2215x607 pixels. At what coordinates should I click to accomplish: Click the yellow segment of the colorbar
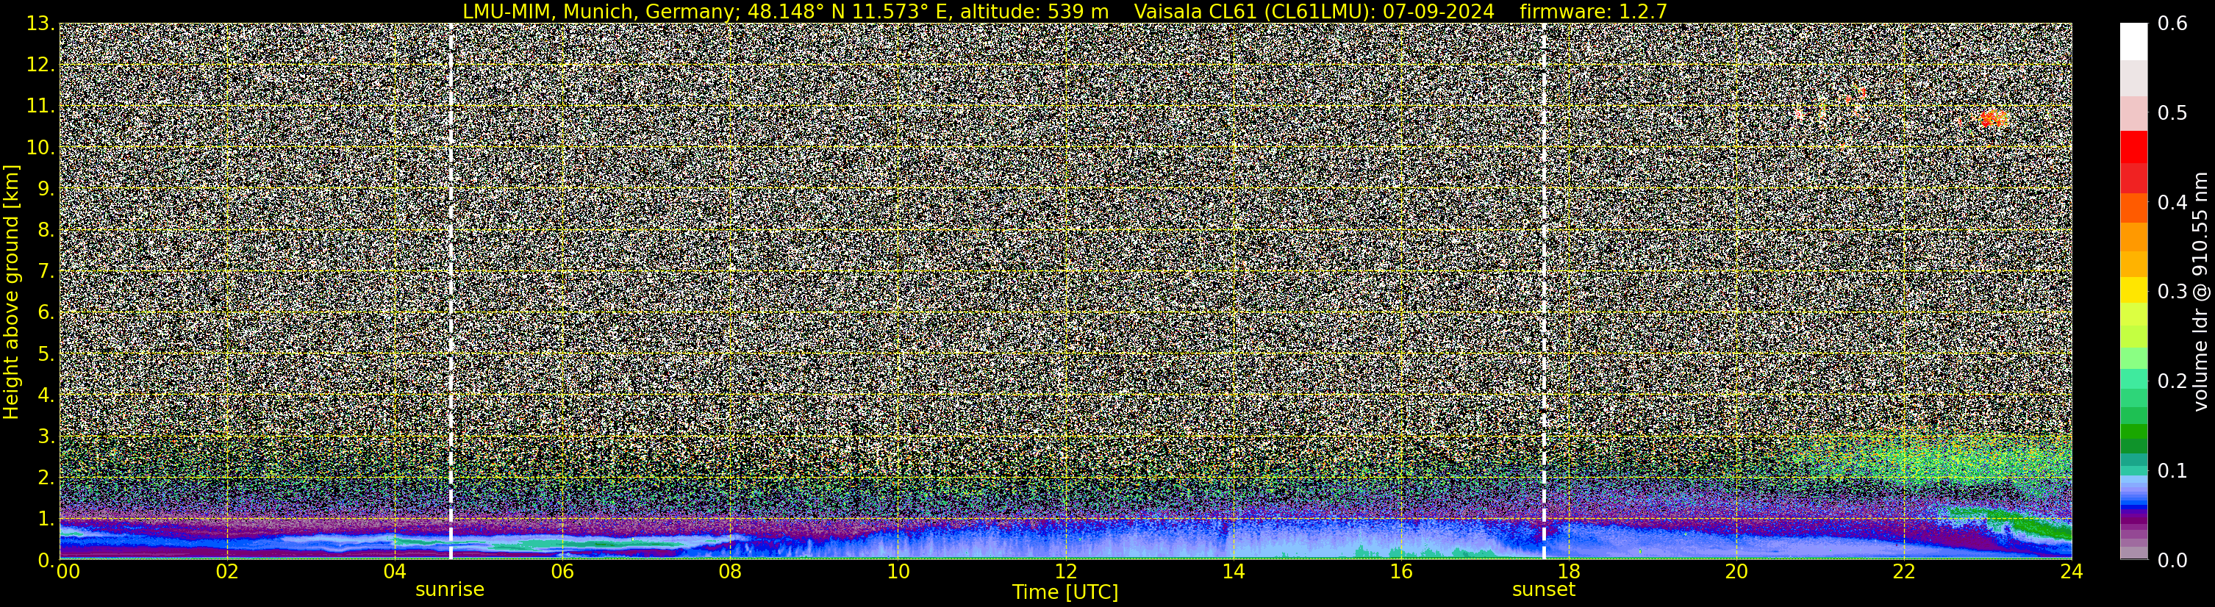pyautogui.click(x=2133, y=290)
